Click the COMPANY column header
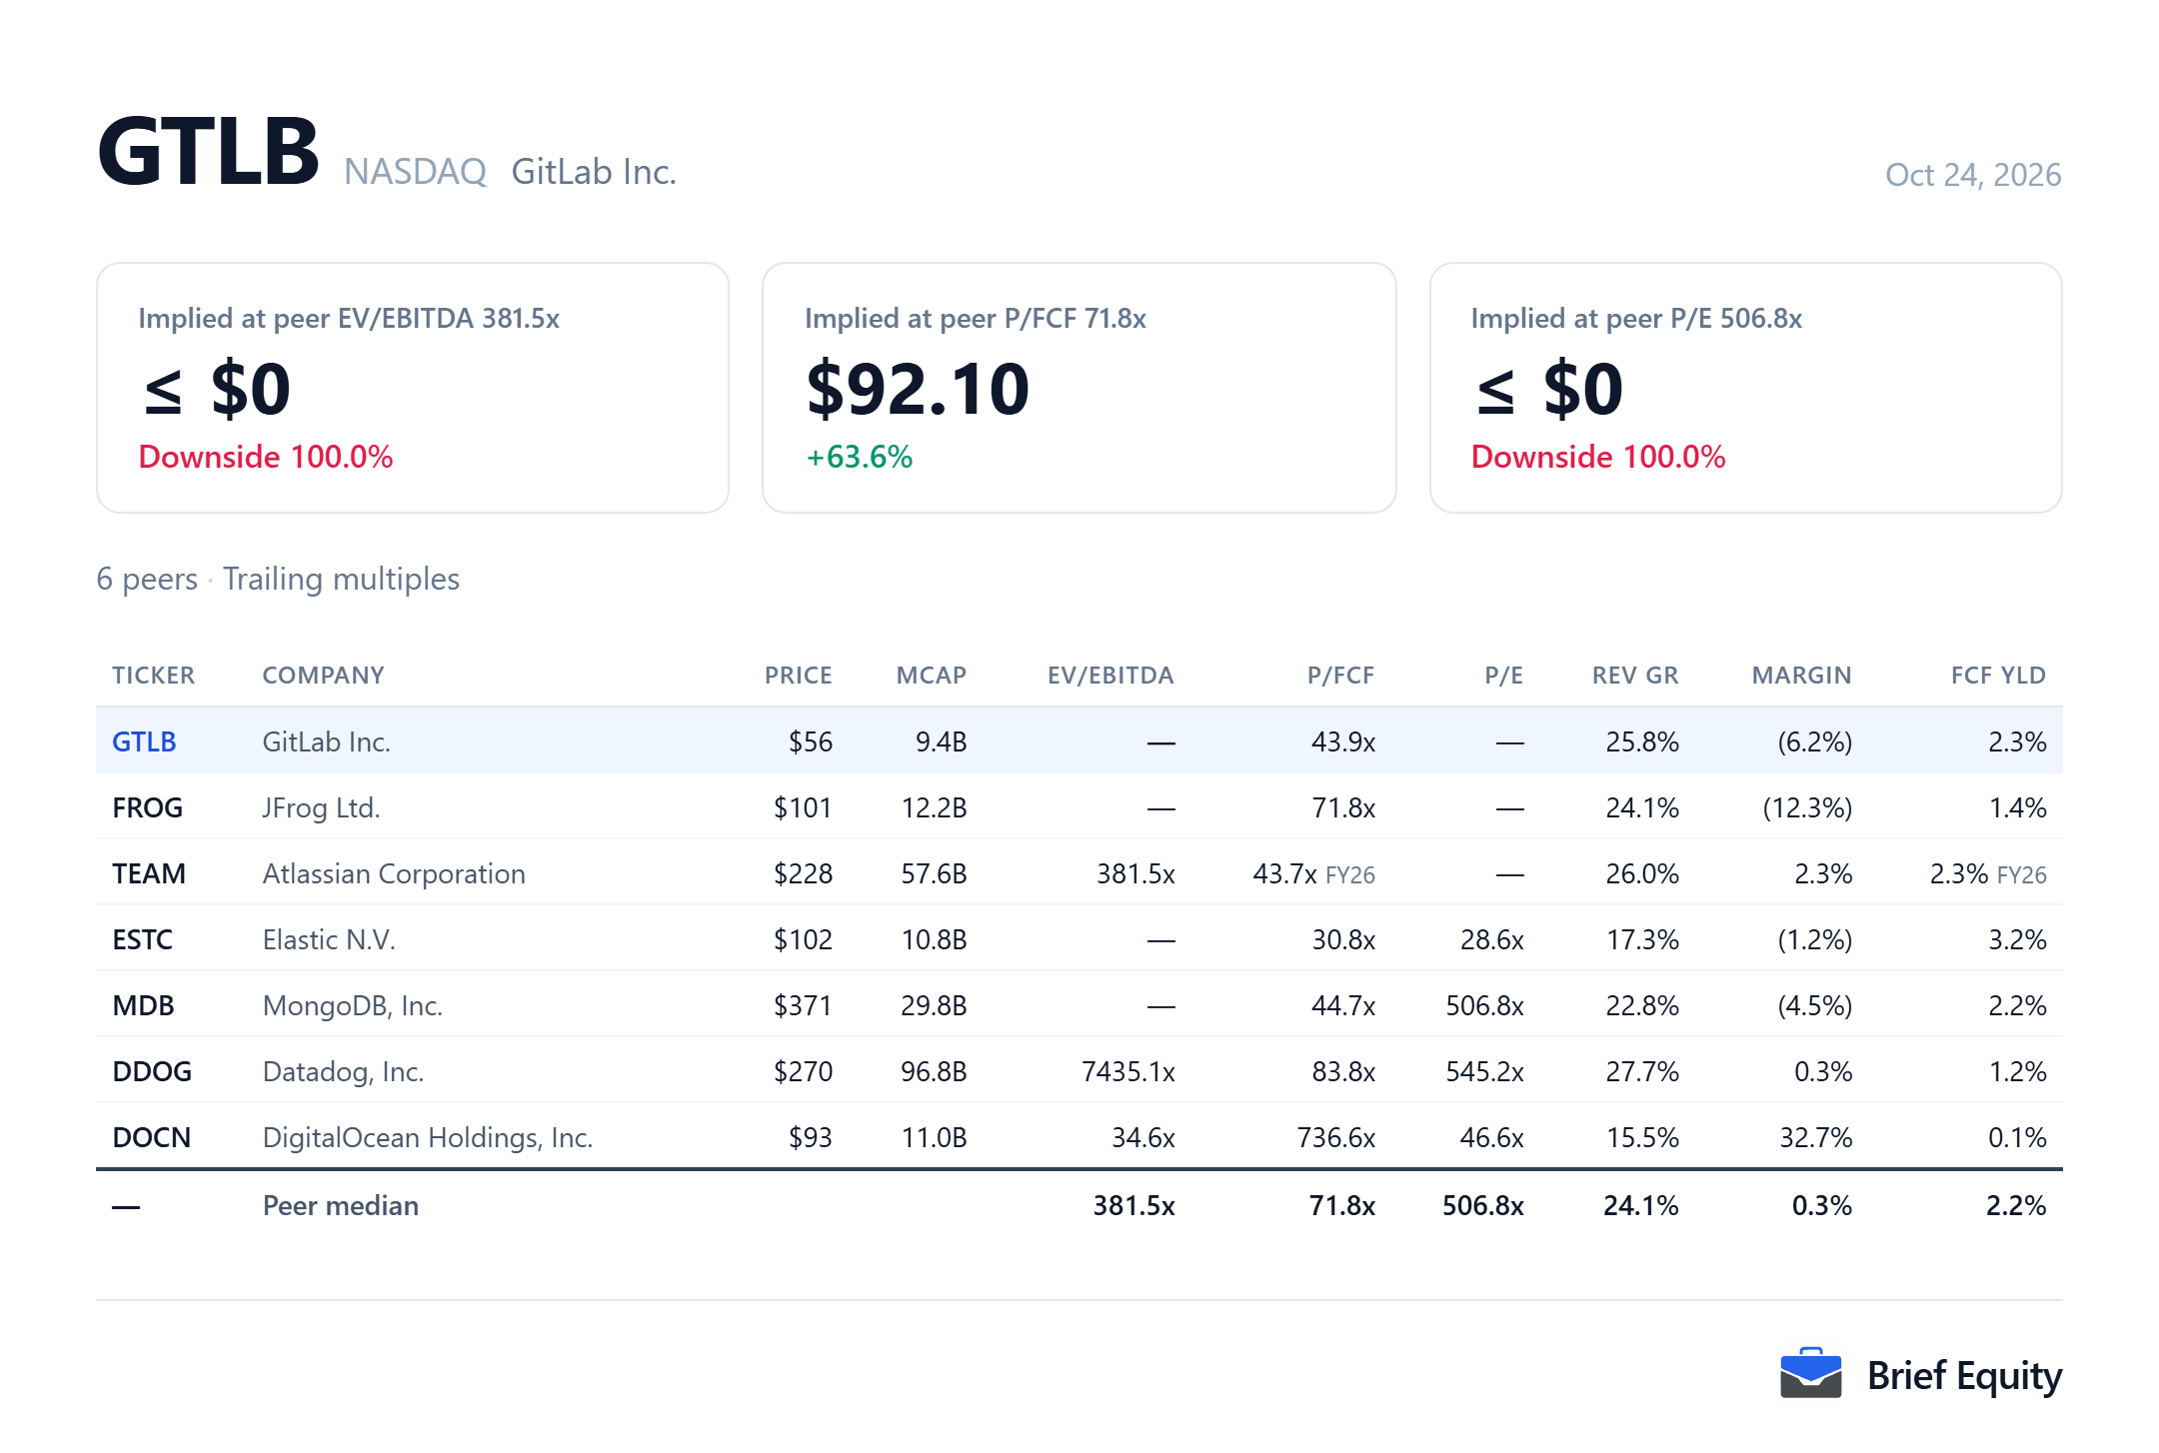The width and height of the screenshot is (2159, 1453). pyautogui.click(x=323, y=676)
